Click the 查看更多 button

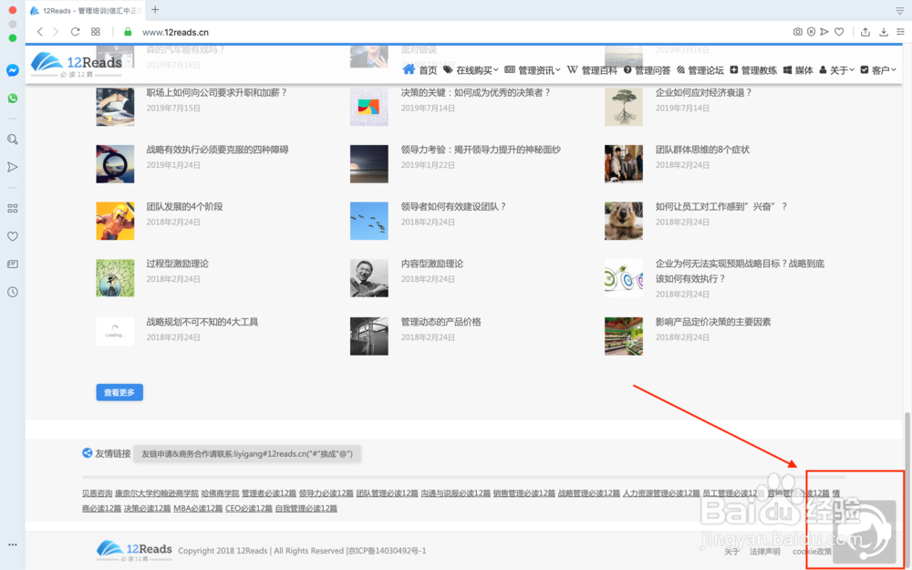pos(119,392)
